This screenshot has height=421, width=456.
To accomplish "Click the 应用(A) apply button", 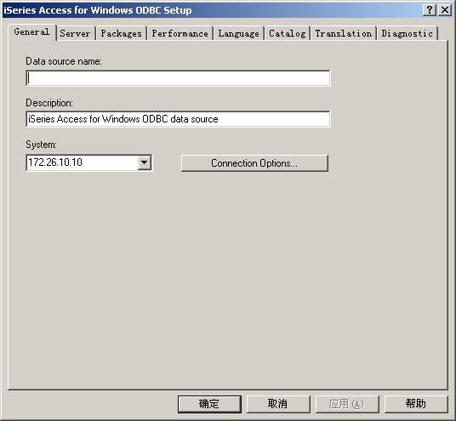I will click(x=347, y=404).
